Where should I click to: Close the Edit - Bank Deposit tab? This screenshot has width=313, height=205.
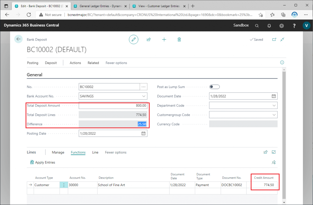point(67,6)
